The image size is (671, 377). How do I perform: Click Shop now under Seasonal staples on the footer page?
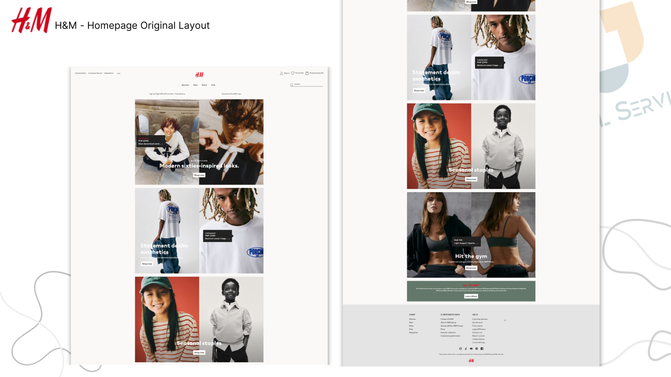coord(471,179)
